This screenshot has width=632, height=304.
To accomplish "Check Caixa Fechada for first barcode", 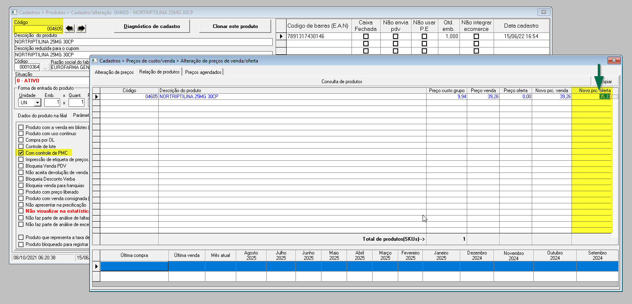I will tap(366, 37).
